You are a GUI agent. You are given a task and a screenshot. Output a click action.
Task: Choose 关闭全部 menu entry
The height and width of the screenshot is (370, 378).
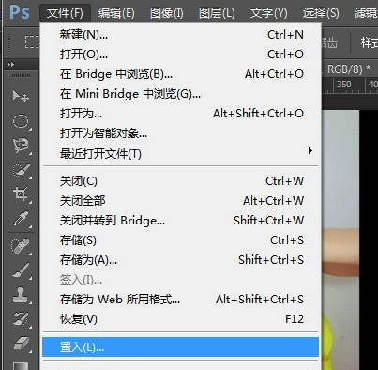coord(181,201)
